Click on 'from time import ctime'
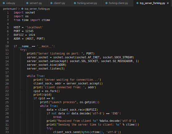The image size is (172, 134). [32, 20]
